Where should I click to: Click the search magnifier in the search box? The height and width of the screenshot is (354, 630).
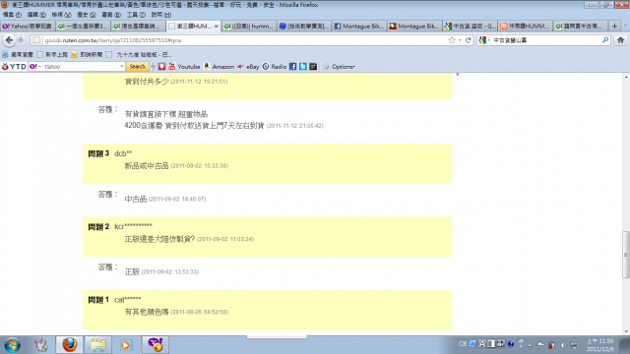[x=605, y=40]
